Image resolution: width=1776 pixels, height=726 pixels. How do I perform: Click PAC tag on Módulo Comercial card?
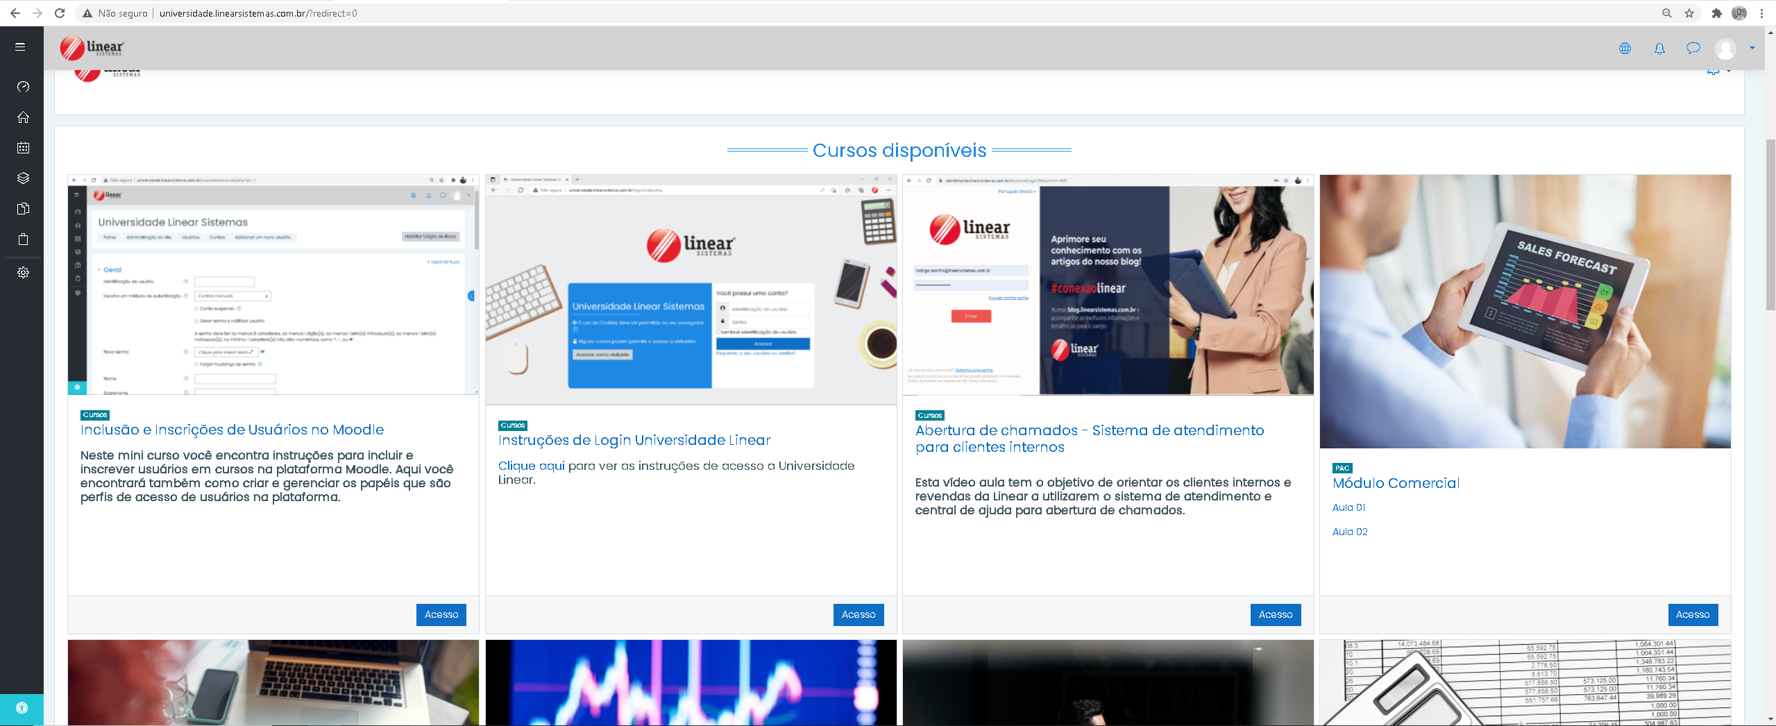point(1342,468)
